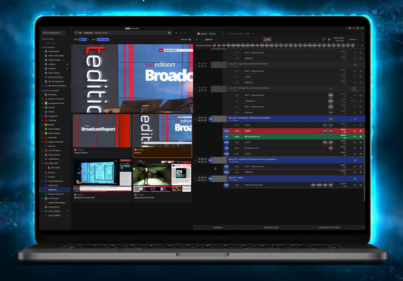The image size is (403, 281).
Task: Expand the Post Production bookmark
Action: click(x=43, y=181)
